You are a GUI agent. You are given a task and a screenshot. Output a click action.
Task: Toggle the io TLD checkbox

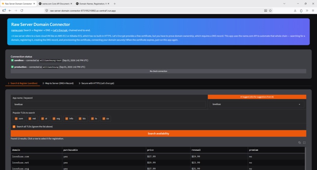92,119
